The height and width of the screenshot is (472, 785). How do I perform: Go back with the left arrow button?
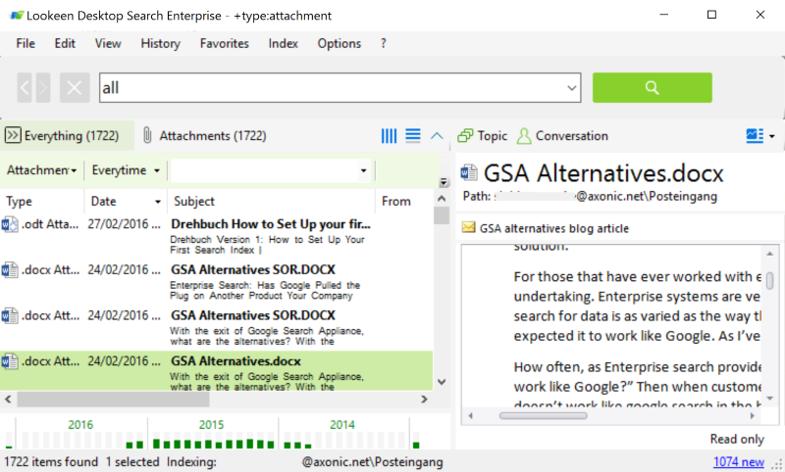pos(26,88)
